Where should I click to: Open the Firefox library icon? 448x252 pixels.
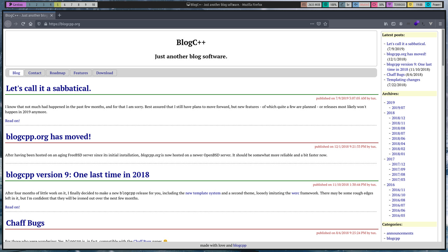(x=386, y=24)
